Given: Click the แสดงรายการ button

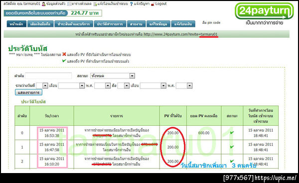Looking at the screenshot, I should tap(28, 92).
